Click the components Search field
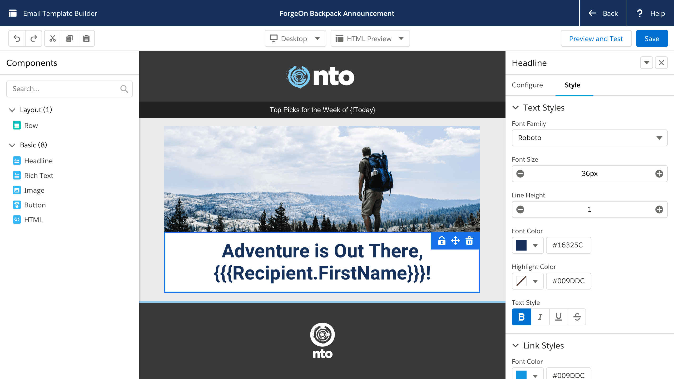 coord(66,89)
